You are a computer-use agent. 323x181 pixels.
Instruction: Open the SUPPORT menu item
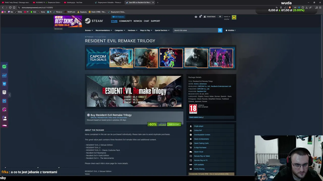[x=155, y=21]
